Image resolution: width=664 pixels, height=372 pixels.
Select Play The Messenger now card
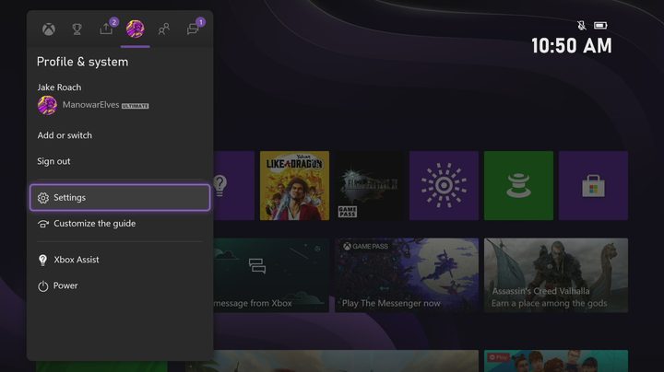coord(407,275)
